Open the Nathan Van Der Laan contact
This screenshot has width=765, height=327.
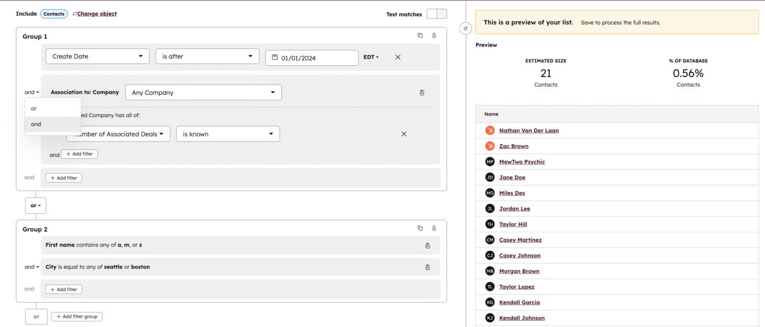click(529, 130)
